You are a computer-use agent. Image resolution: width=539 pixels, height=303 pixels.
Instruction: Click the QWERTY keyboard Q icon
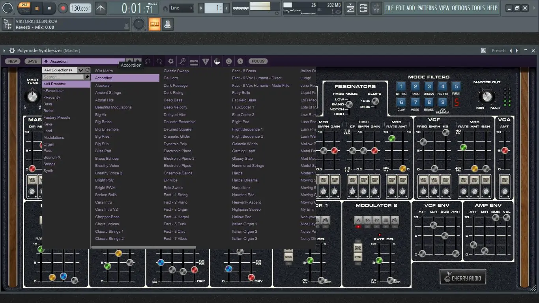pyautogui.click(x=228, y=62)
